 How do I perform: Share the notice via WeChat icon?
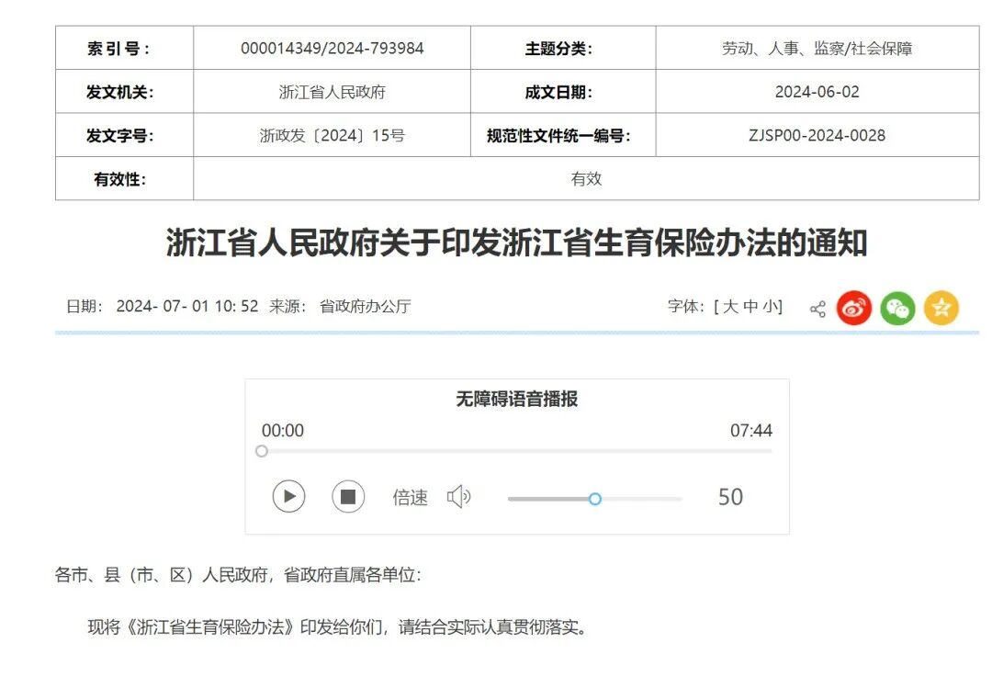click(x=897, y=308)
